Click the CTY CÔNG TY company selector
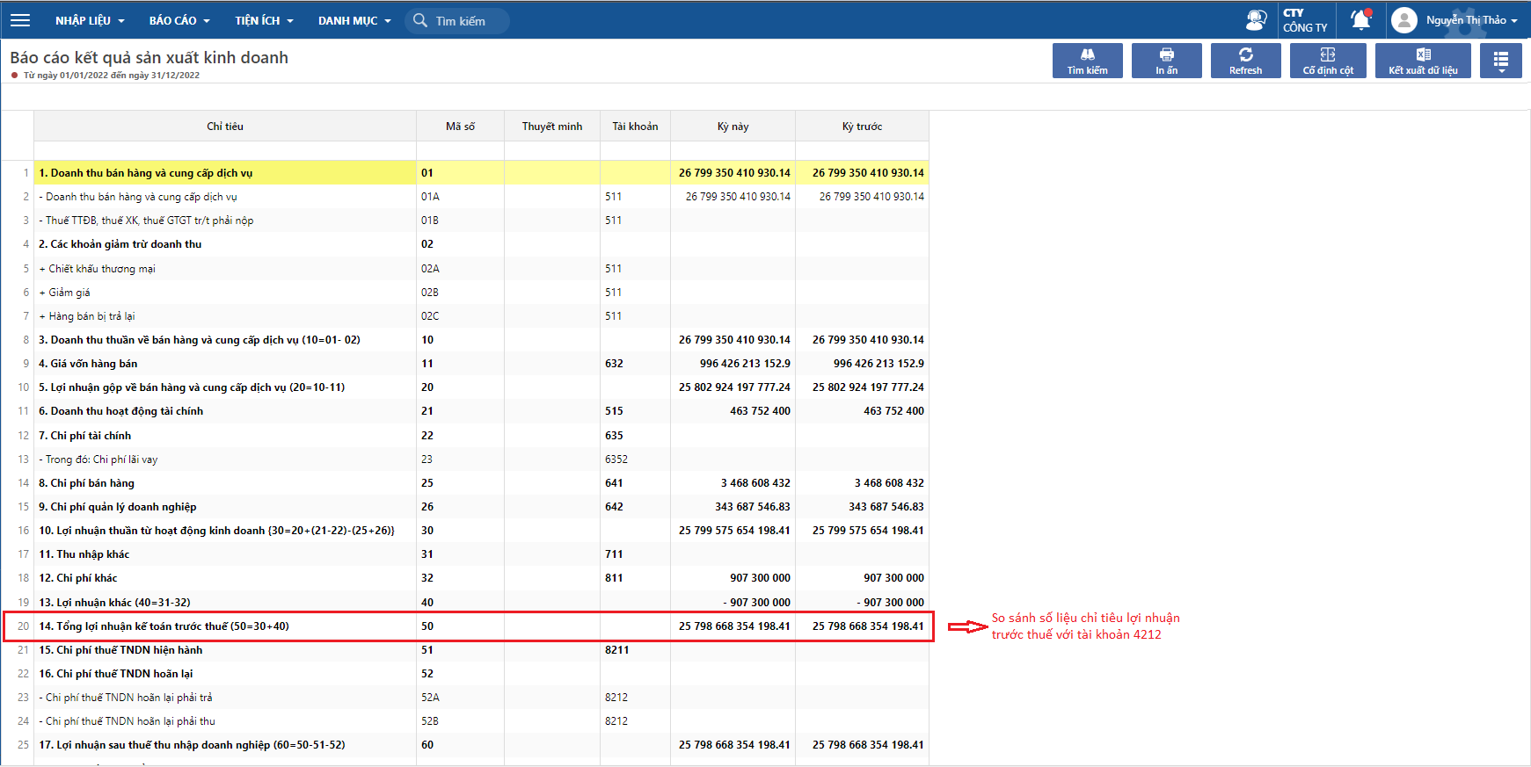1531x767 pixels. click(x=1305, y=20)
